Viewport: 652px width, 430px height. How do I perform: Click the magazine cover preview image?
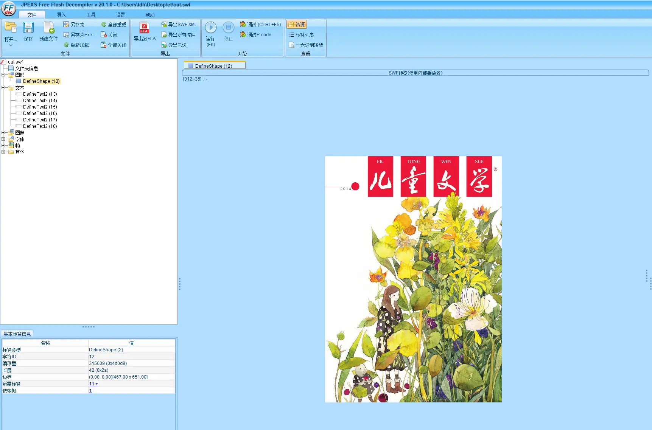tap(413, 279)
